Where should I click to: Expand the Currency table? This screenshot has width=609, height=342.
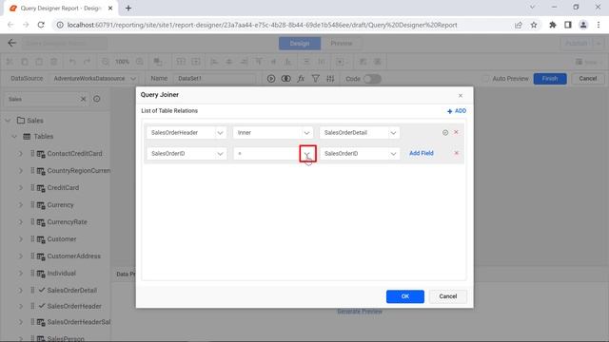pyautogui.click(x=21, y=205)
